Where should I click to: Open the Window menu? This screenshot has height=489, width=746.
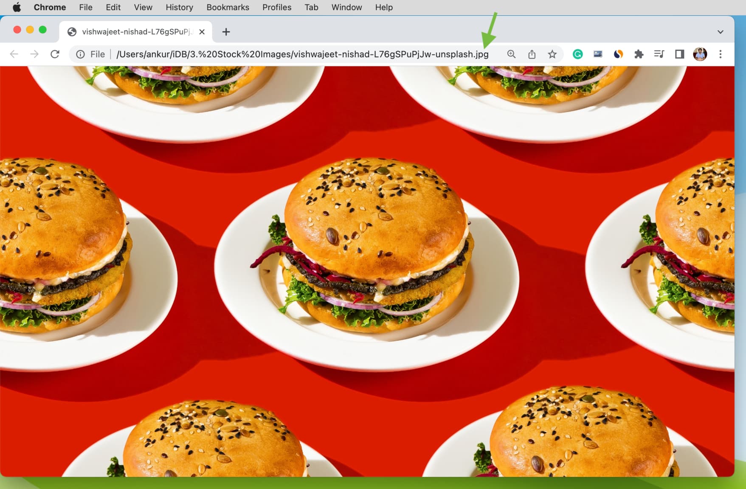coord(346,7)
